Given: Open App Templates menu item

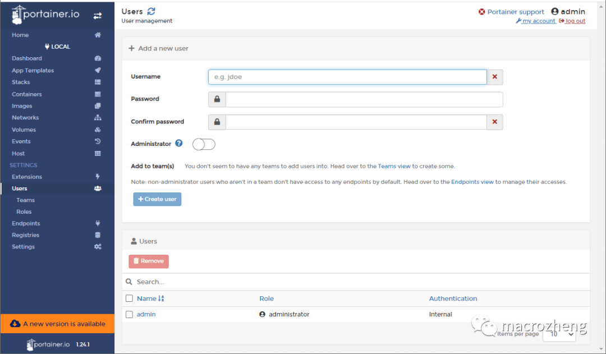Looking at the screenshot, I should point(33,70).
